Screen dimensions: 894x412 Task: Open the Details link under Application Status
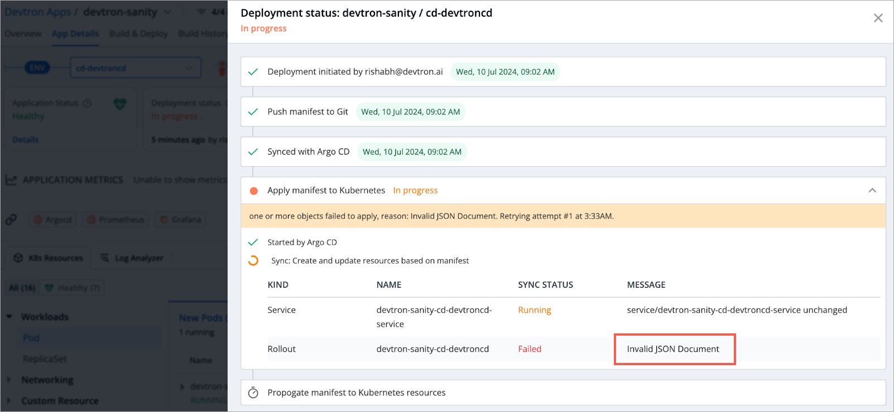coord(26,139)
